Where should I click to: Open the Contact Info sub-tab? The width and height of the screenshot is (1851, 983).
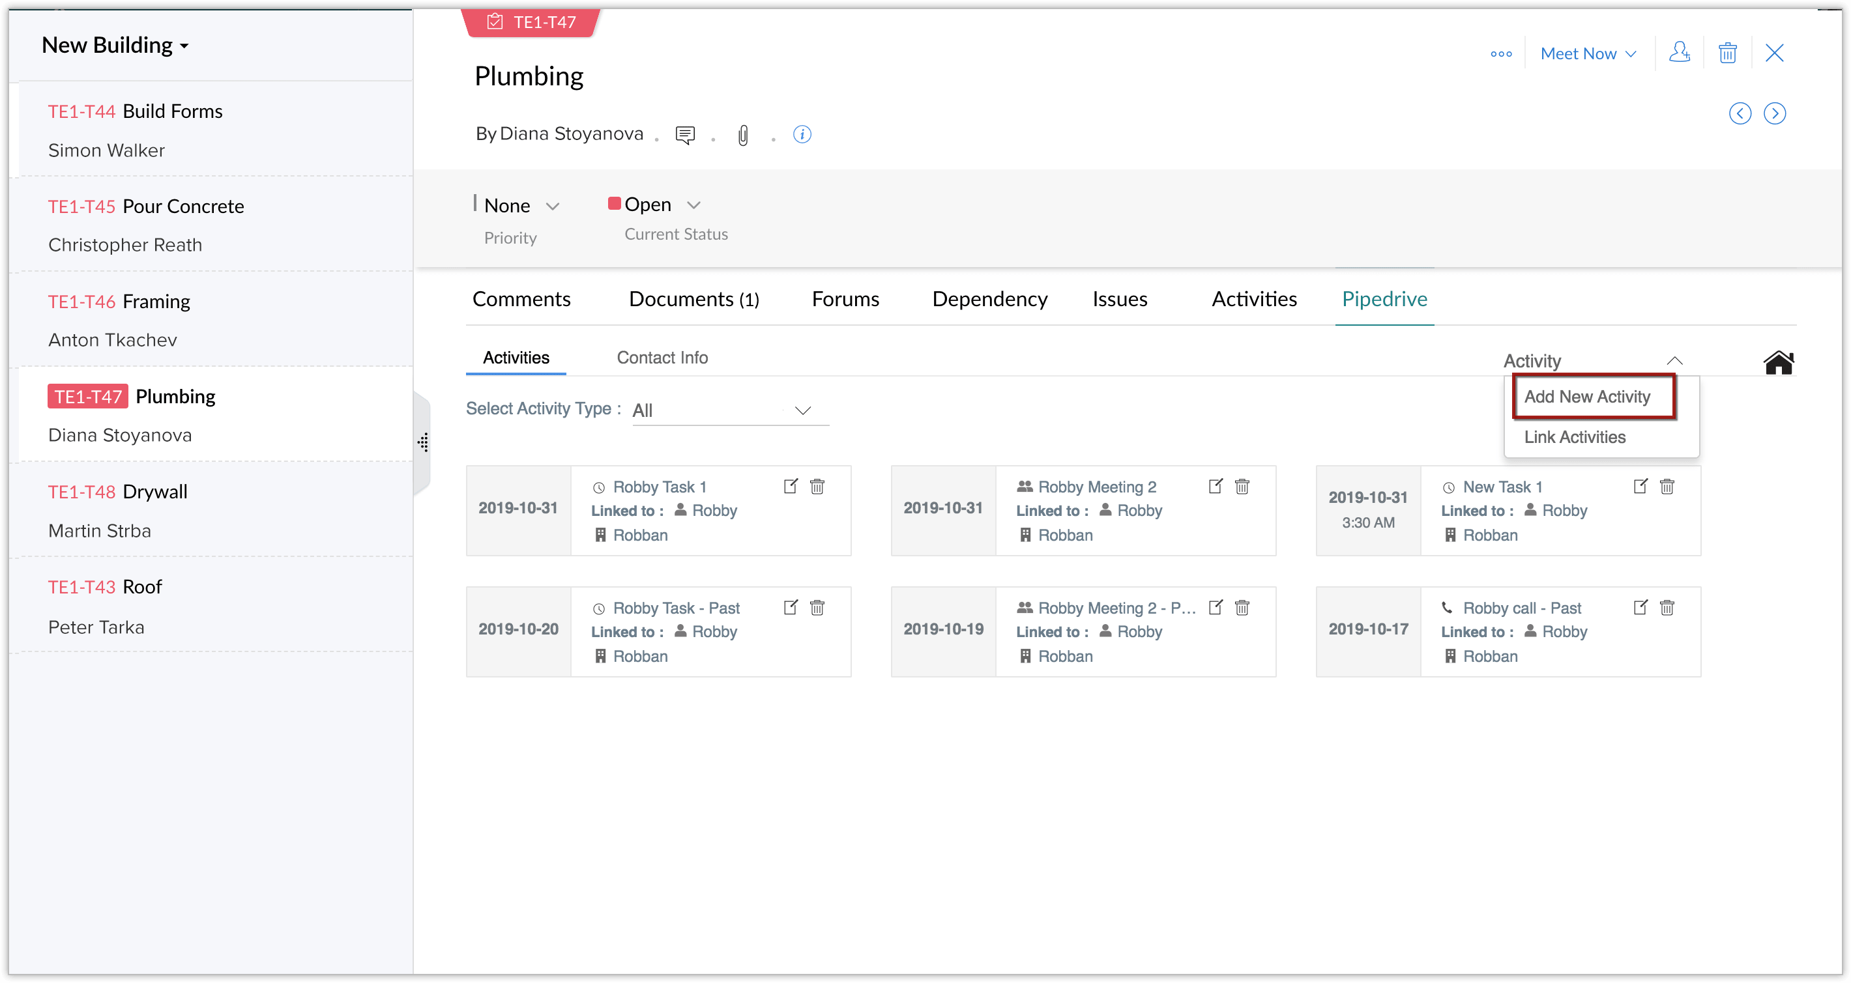[x=662, y=358]
